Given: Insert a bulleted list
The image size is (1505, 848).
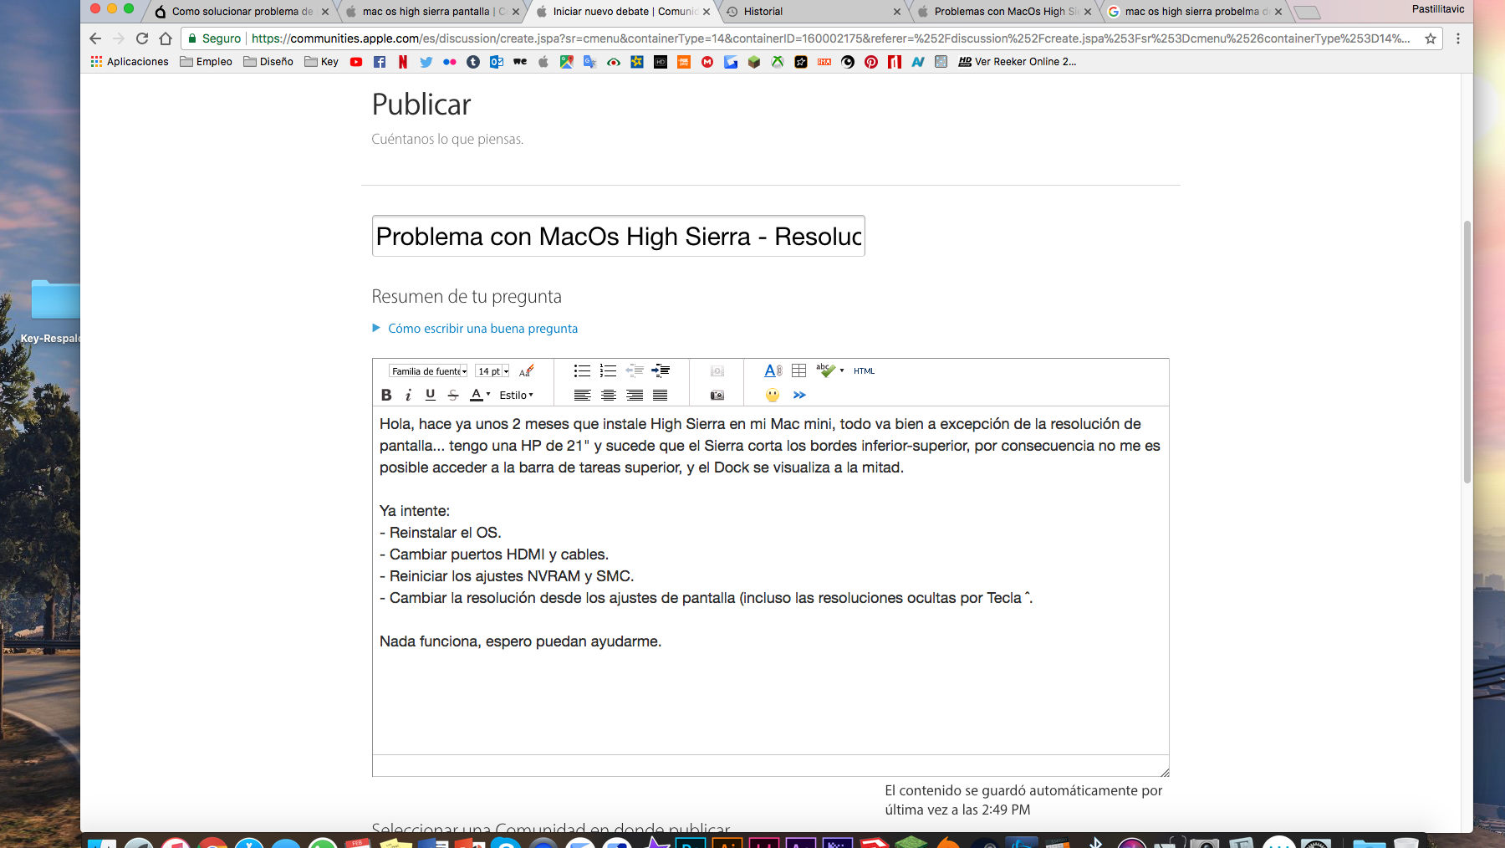Looking at the screenshot, I should 582,370.
